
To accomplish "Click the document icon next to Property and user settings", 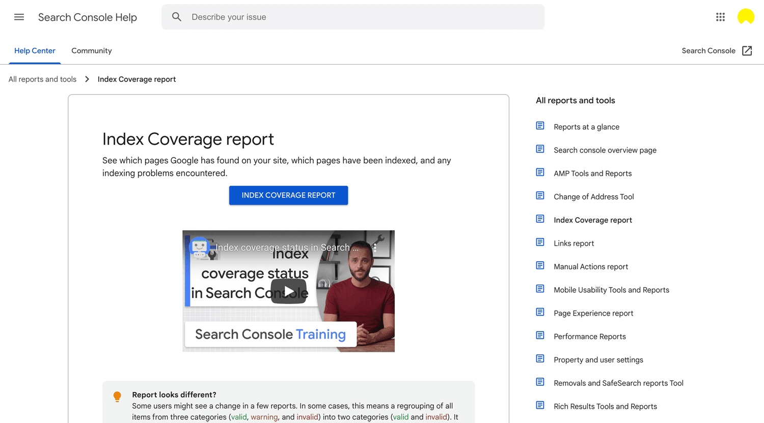I will [540, 359].
